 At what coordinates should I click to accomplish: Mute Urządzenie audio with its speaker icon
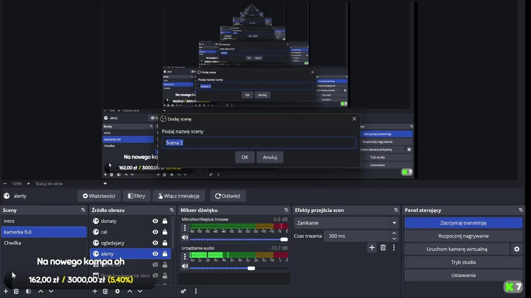click(x=185, y=266)
